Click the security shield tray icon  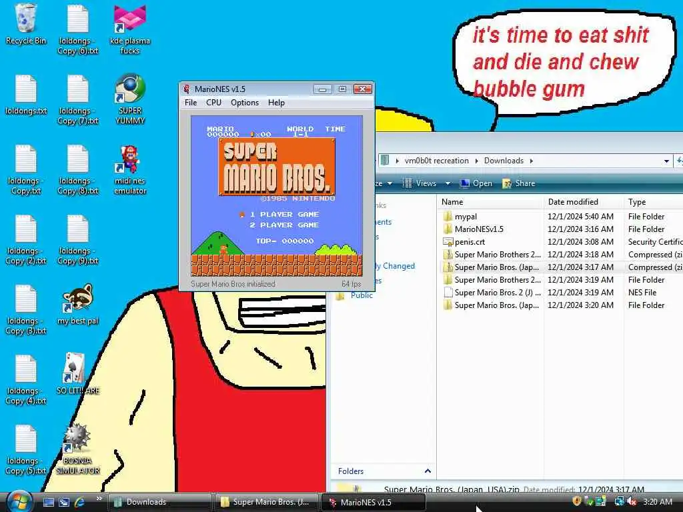pos(577,501)
